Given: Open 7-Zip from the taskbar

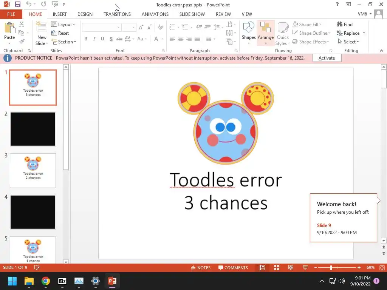Looking at the screenshot, I should click(62, 281).
